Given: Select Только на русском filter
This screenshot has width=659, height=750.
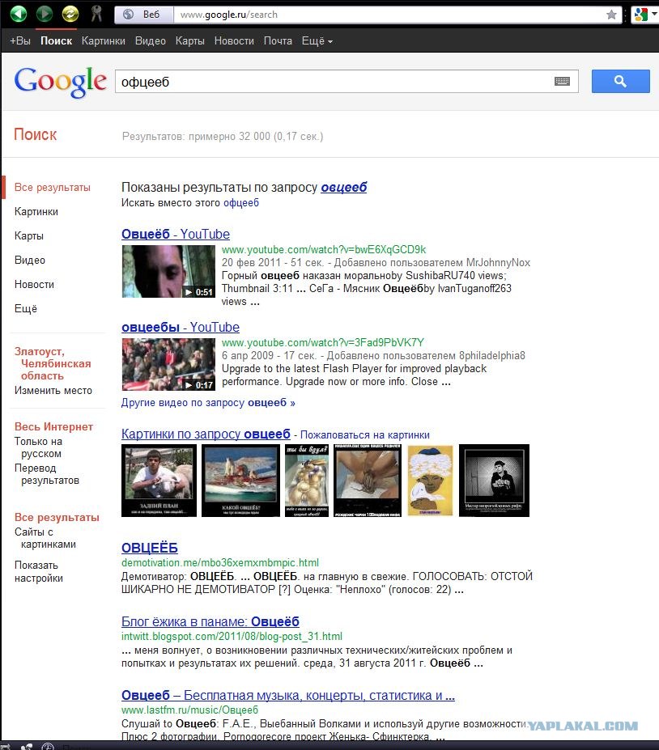Looking at the screenshot, I should click(x=38, y=447).
